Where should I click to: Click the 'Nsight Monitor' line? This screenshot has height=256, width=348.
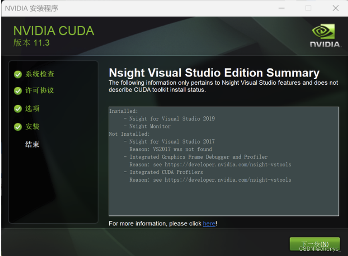(x=147, y=126)
